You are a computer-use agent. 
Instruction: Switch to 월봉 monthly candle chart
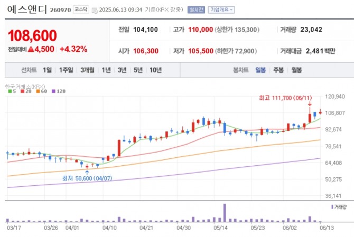tap(296, 70)
